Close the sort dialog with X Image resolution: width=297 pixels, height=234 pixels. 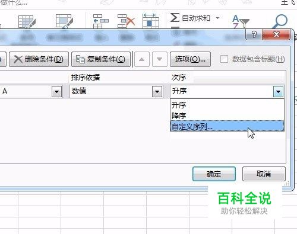(x=276, y=34)
